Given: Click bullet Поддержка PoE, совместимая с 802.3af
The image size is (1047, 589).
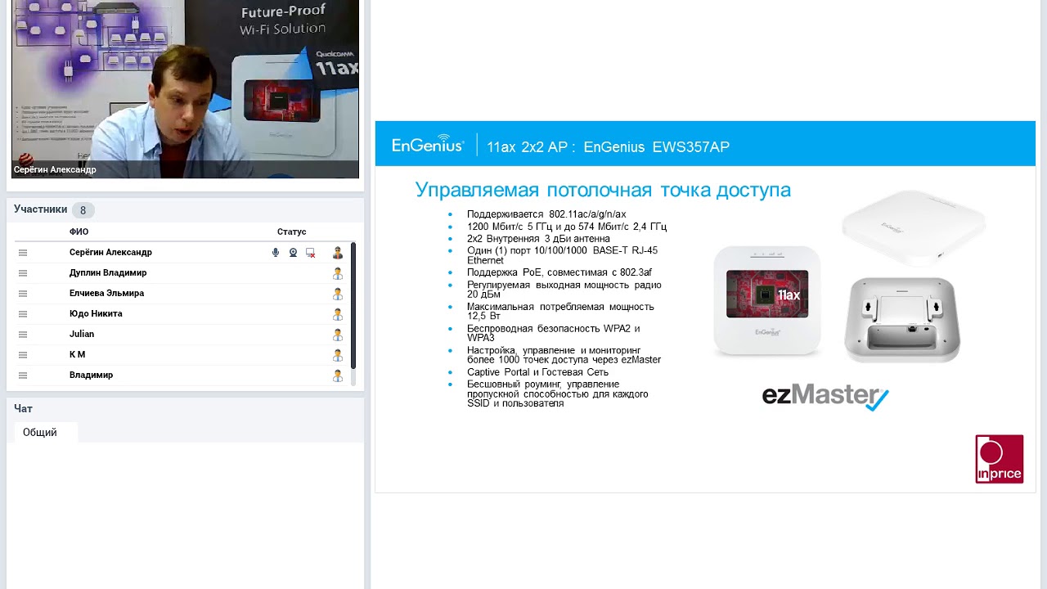Looking at the screenshot, I should (559, 272).
